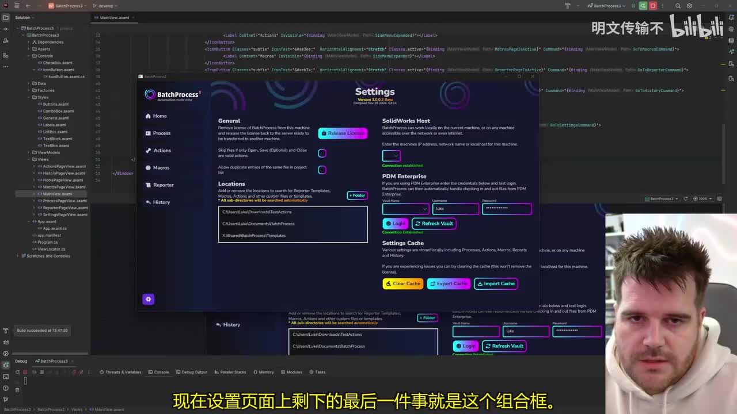
Task: Click History in the background BatchProcess window
Action: pos(228,325)
